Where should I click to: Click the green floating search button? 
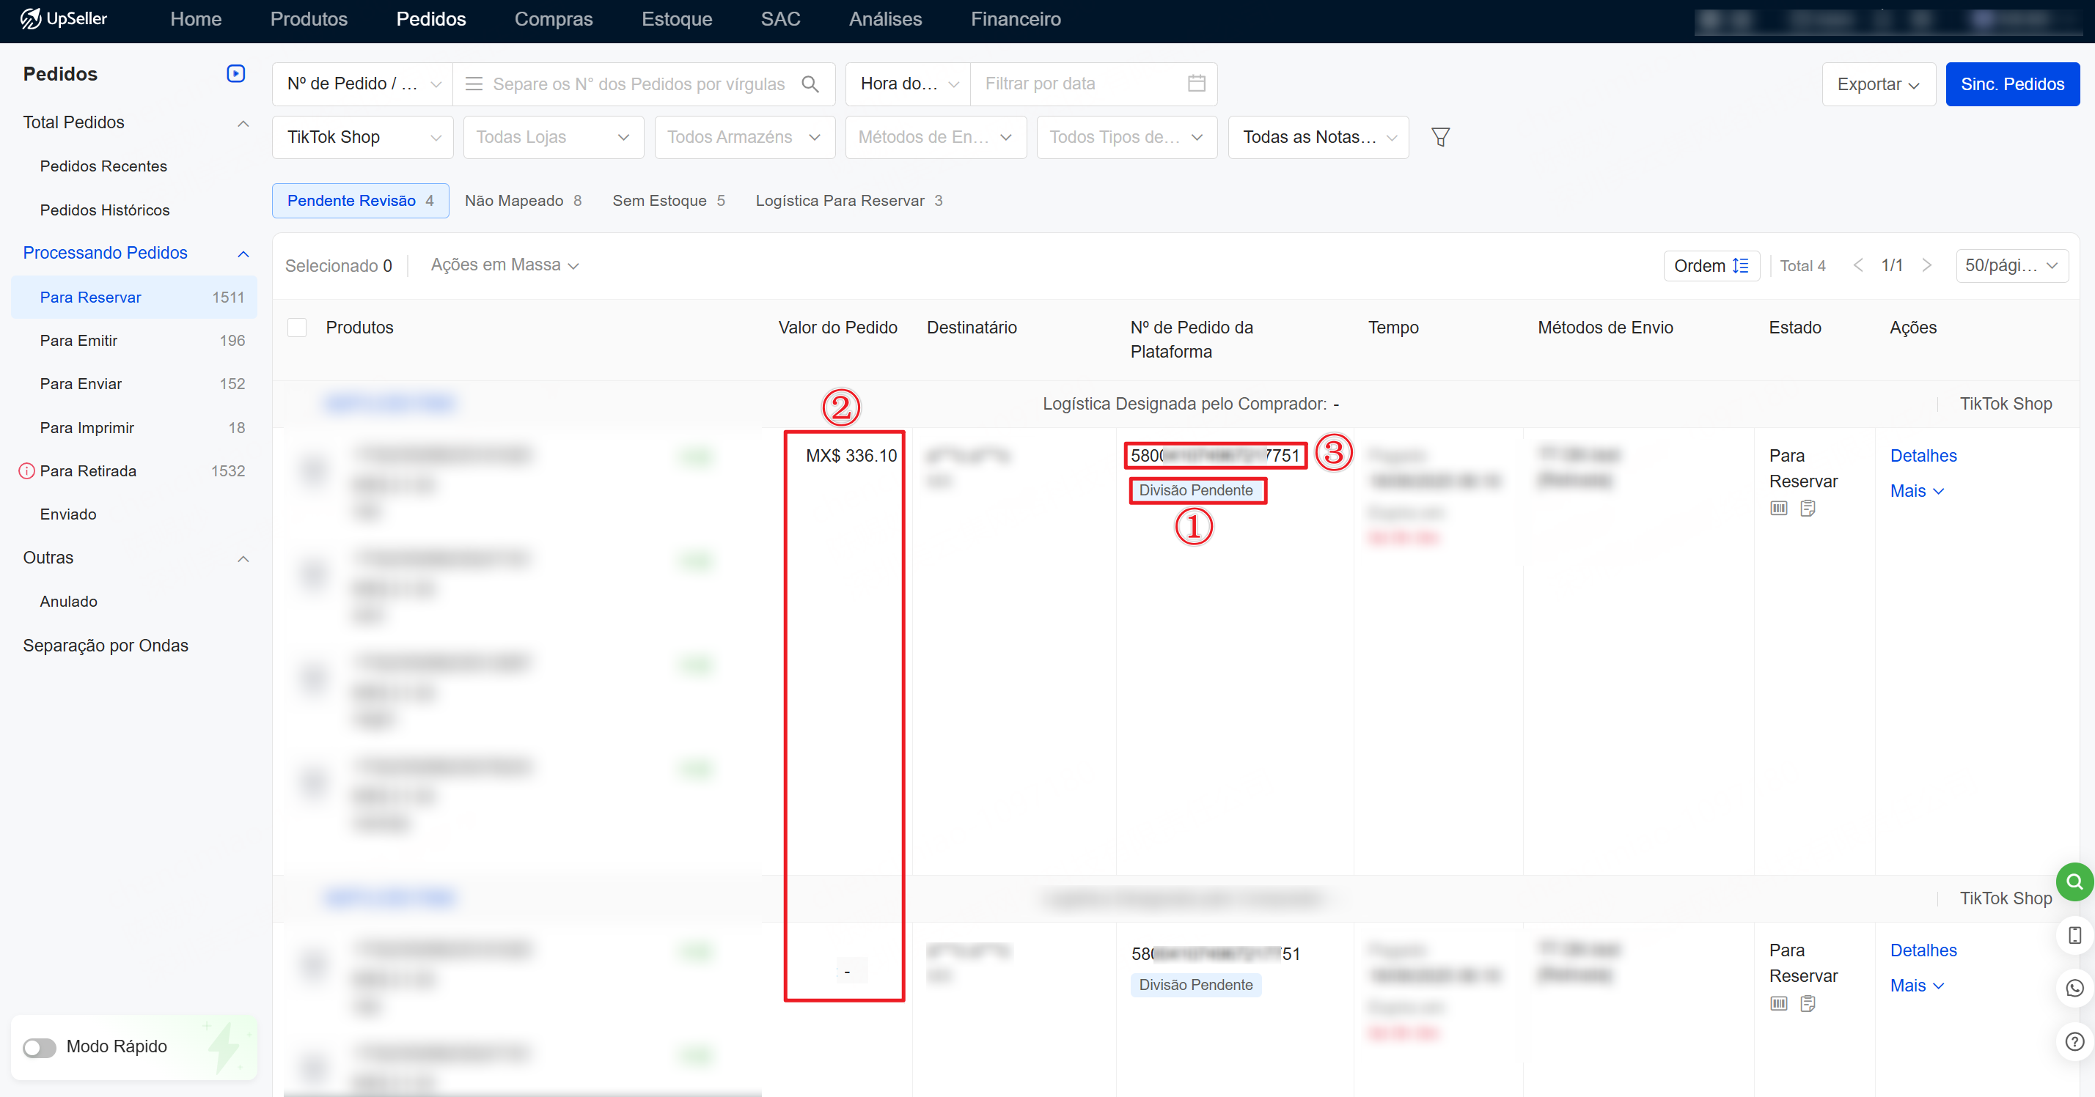(x=2074, y=882)
